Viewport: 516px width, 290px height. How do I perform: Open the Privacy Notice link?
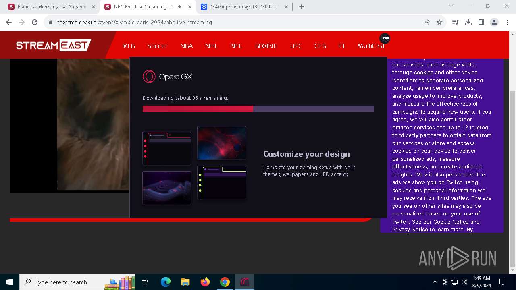pos(410,230)
